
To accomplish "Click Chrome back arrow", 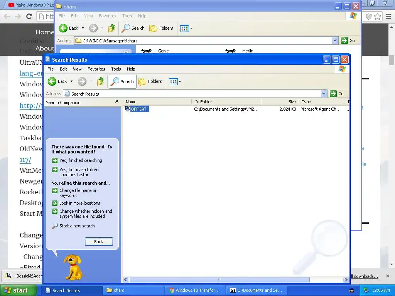I will click(x=7, y=16).
